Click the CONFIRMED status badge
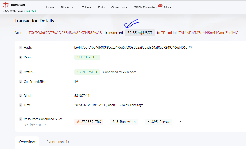246x149 pixels. point(87,72)
